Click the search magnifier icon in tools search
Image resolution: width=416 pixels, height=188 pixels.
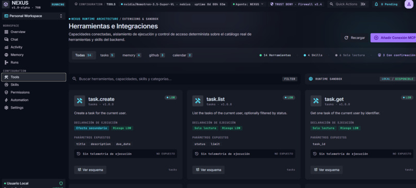[74, 79]
